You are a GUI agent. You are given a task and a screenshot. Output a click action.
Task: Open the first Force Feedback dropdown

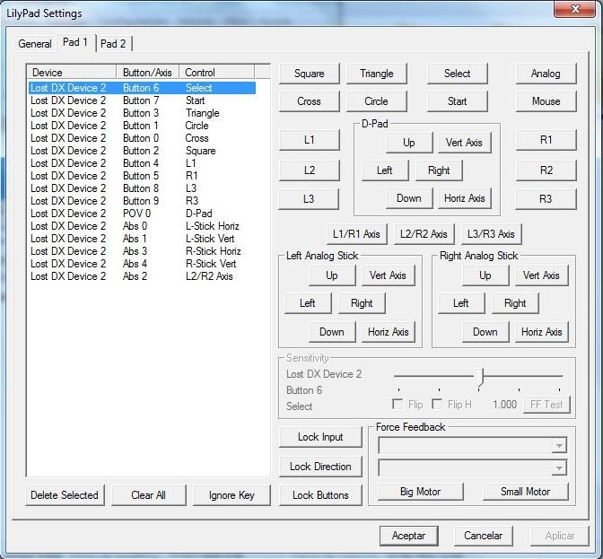tap(472, 446)
